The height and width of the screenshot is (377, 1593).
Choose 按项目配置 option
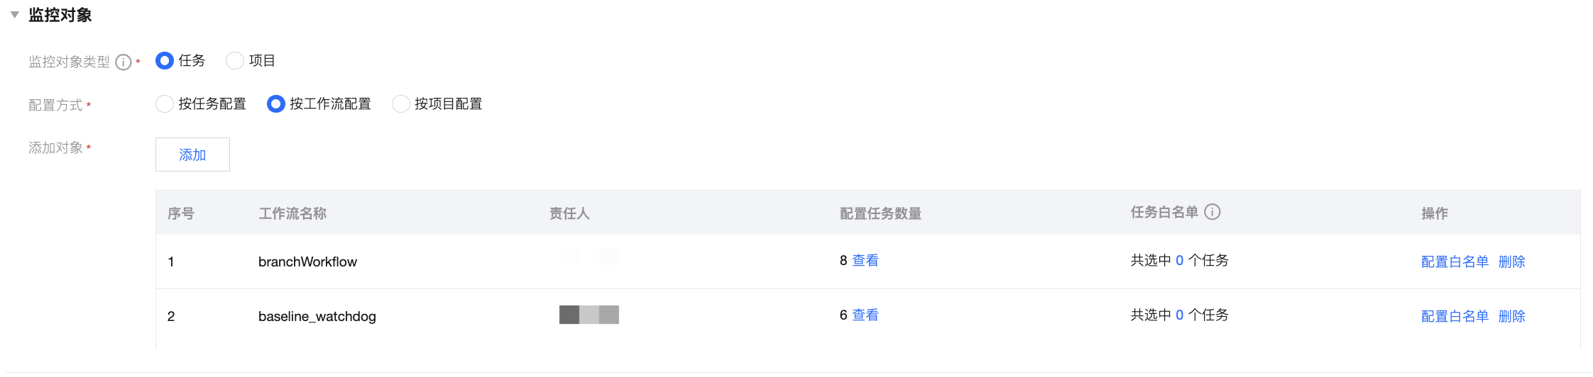point(401,104)
